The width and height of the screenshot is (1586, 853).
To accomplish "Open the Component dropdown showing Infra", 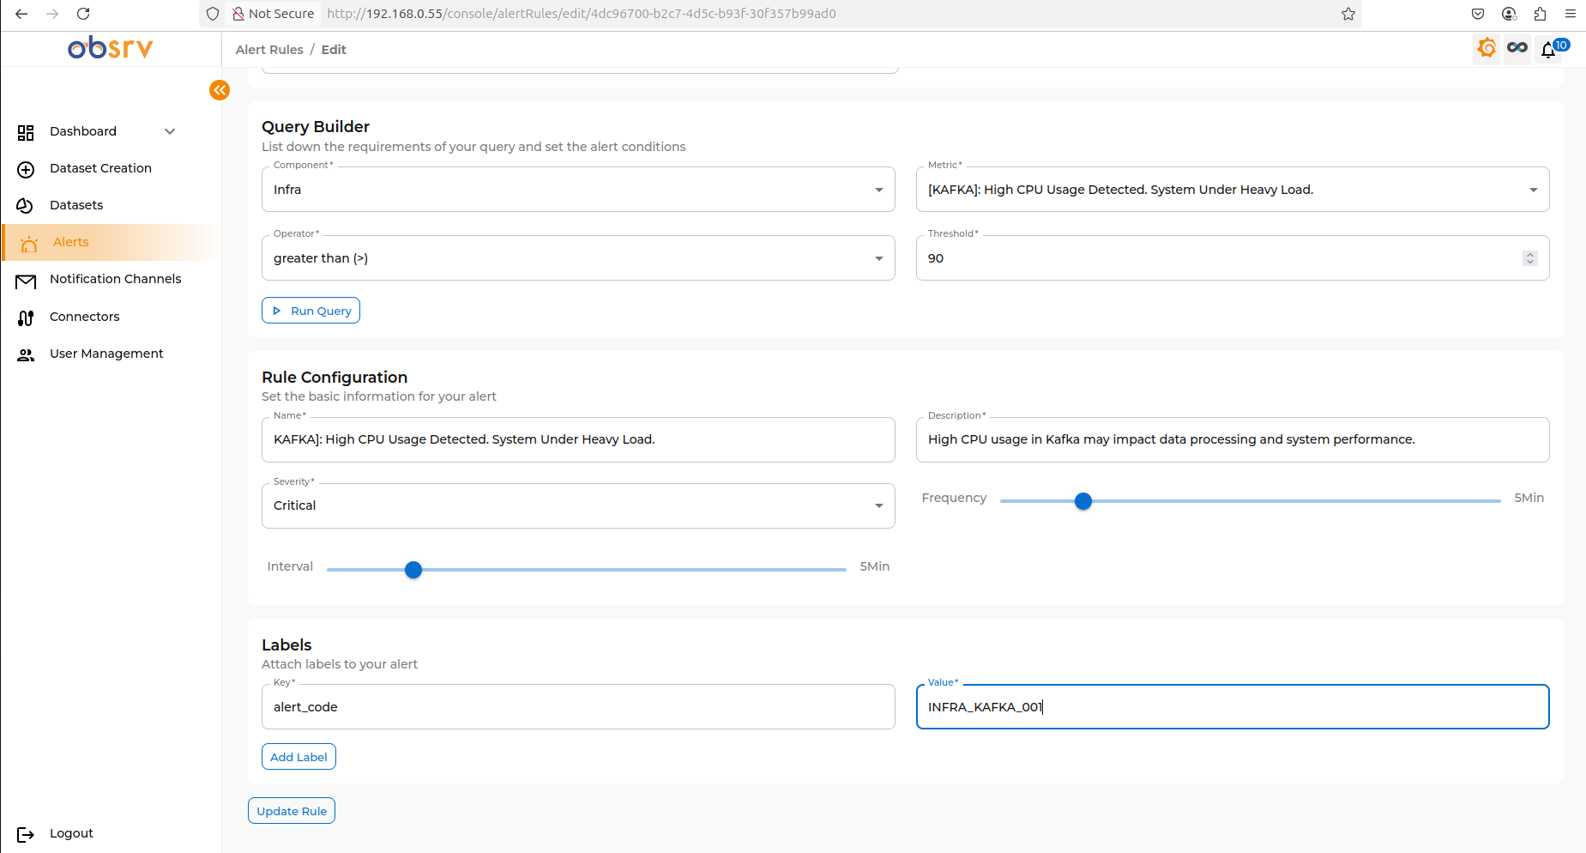I will pos(578,190).
